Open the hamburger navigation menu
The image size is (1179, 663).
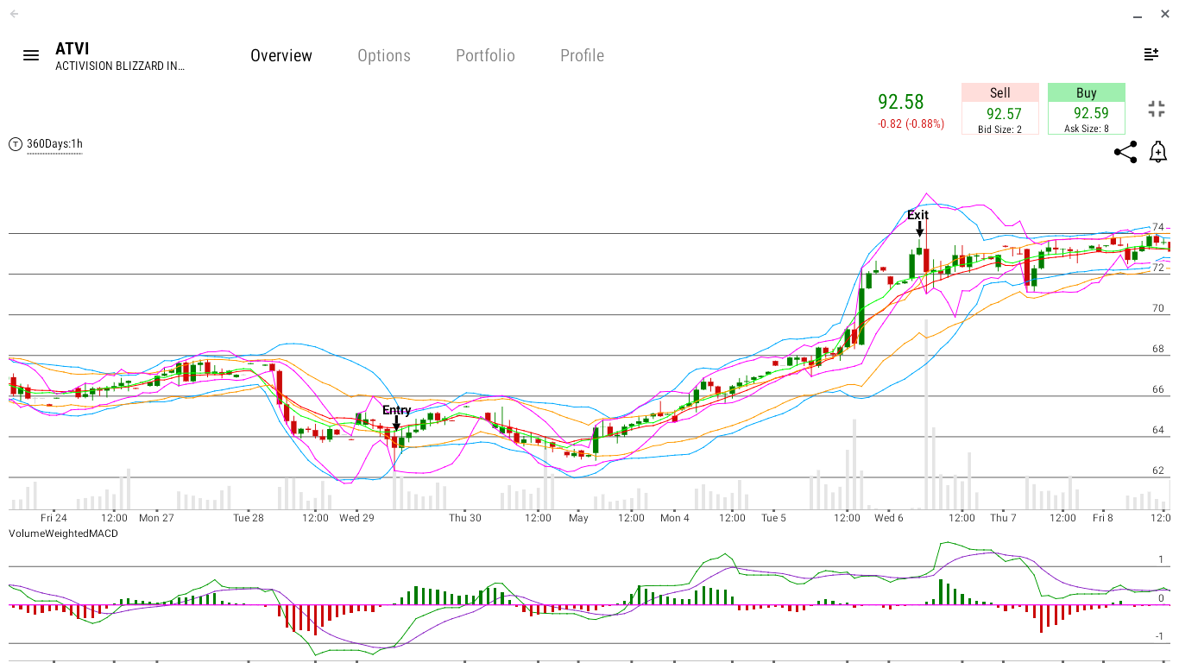coord(31,55)
